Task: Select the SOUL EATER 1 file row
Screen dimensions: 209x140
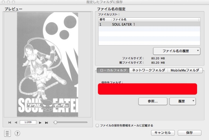Action: pyautogui.click(x=149, y=24)
